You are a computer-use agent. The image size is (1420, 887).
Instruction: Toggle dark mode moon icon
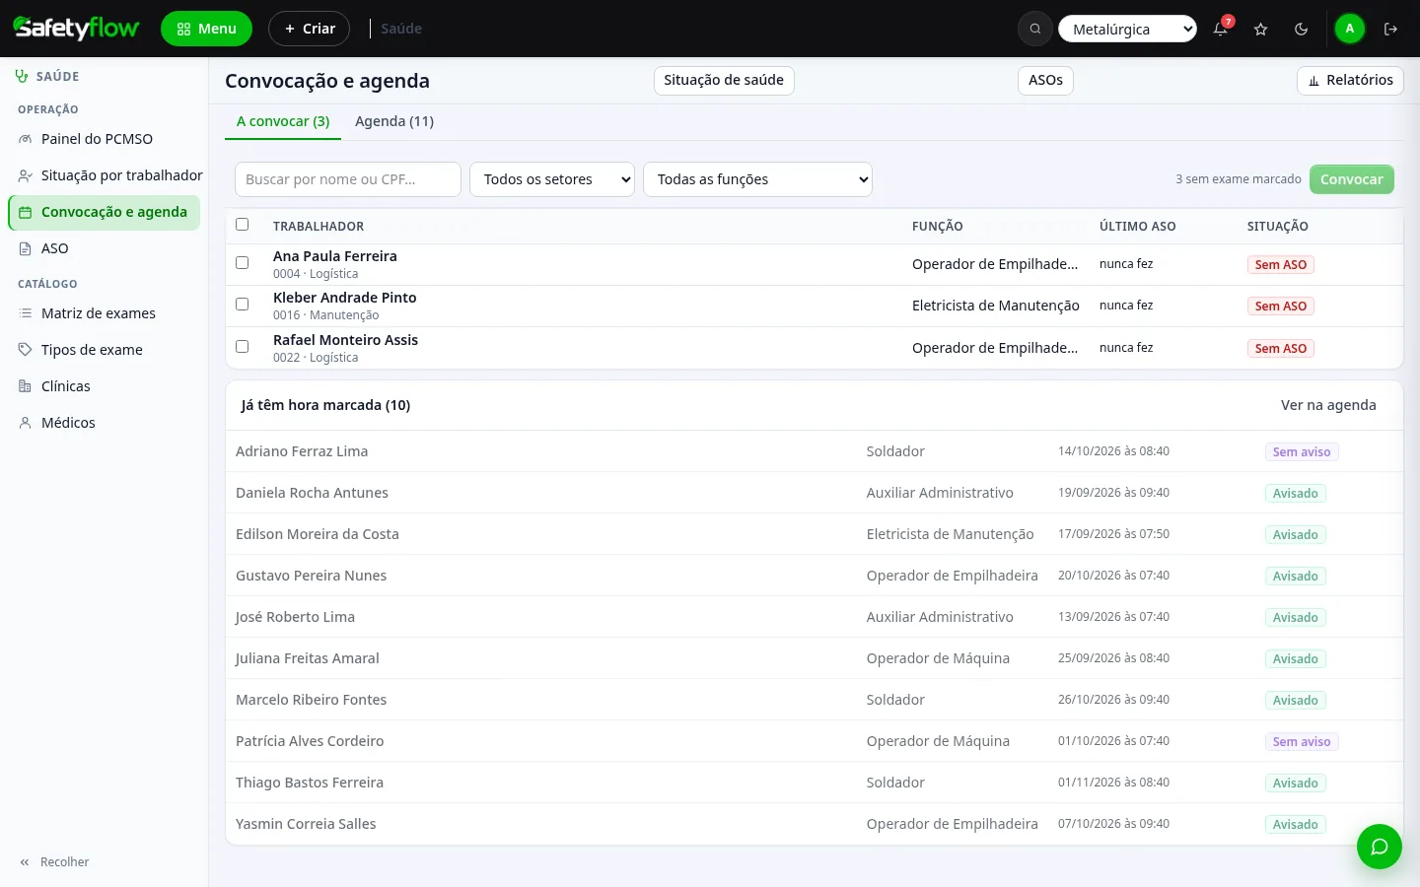(1301, 29)
